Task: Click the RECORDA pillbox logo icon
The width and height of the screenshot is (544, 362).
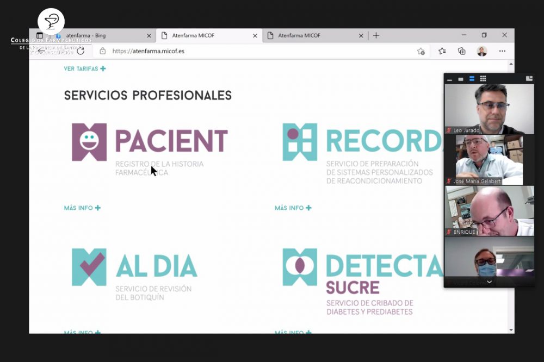Action: [300, 142]
